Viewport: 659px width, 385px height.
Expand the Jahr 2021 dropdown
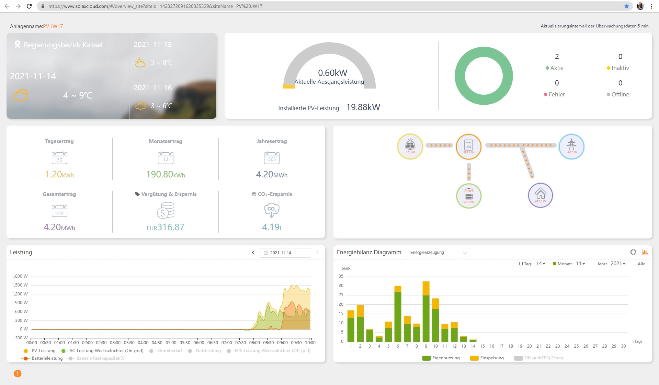pyautogui.click(x=617, y=264)
